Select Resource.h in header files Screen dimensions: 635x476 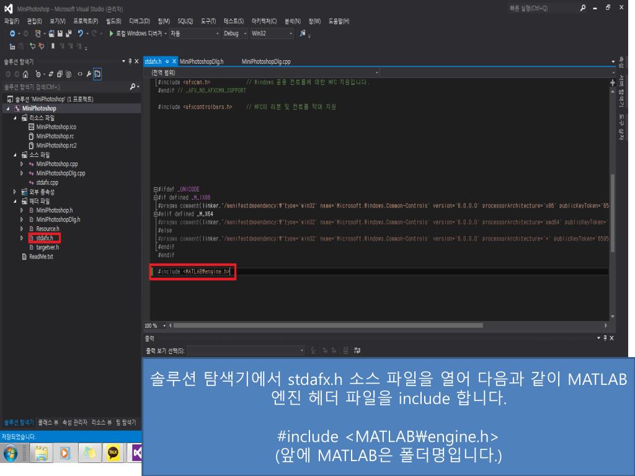pyautogui.click(x=48, y=229)
